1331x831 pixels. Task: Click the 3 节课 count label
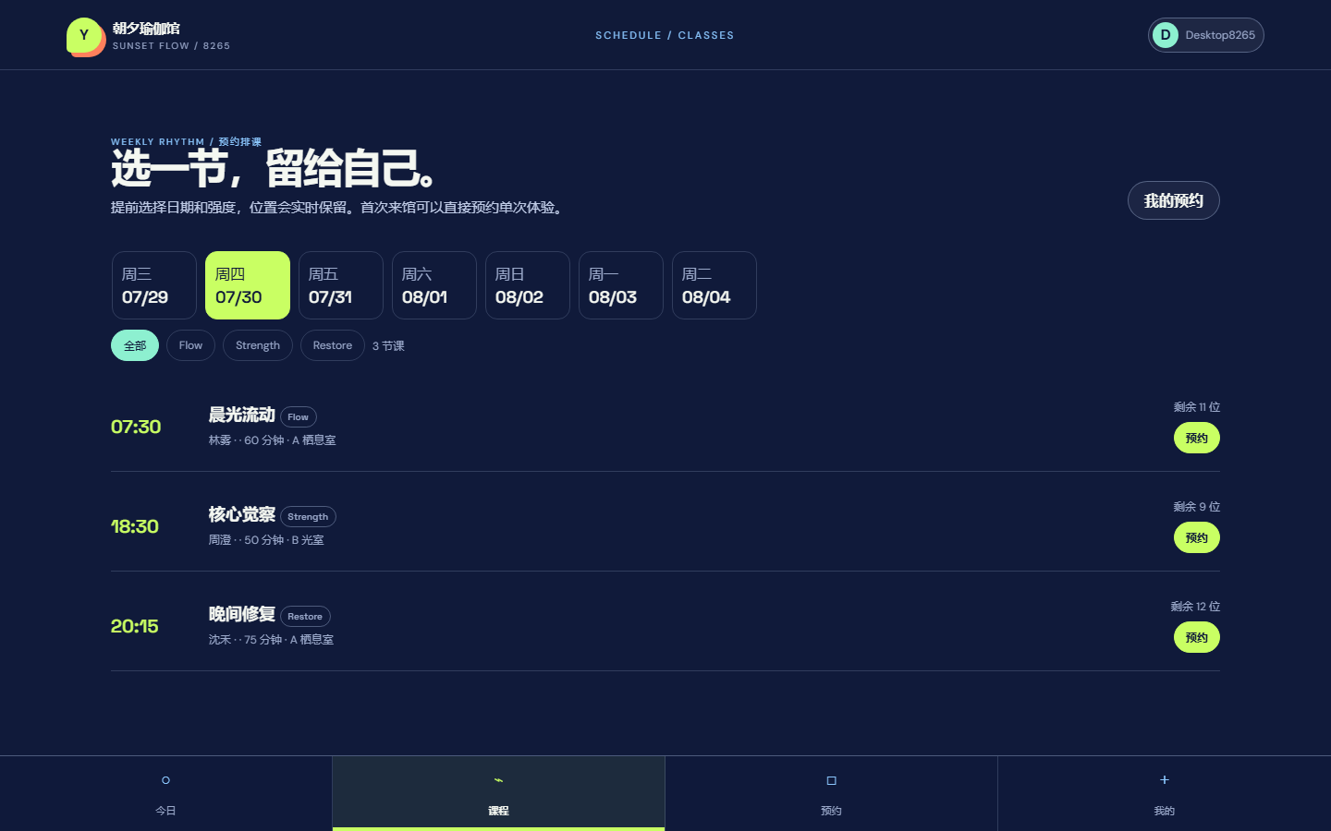pyautogui.click(x=388, y=345)
